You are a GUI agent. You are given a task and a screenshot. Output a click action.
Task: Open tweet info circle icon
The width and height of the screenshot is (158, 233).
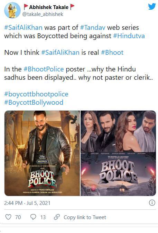152,203
